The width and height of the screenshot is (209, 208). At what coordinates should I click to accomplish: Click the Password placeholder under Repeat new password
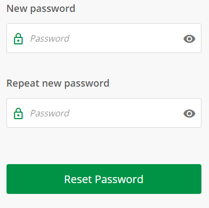coord(50,113)
